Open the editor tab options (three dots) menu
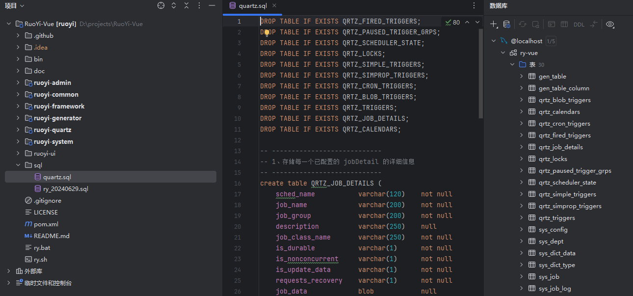 pyautogui.click(x=474, y=6)
